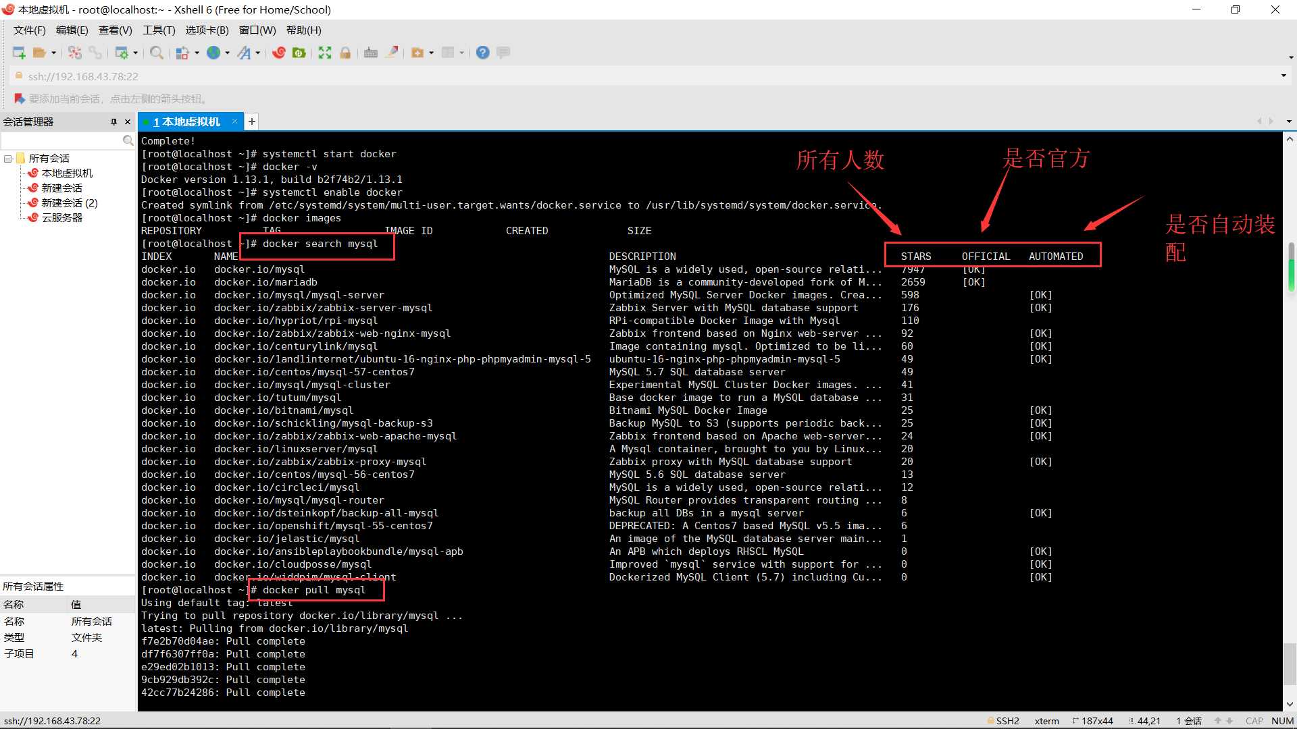Viewport: 1297px width, 729px height.
Task: Click the 文件夹 value in properties
Action: tap(86, 638)
